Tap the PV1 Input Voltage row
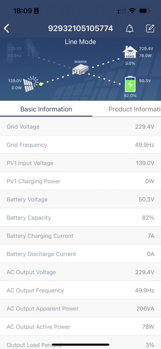The width and height of the screenshot is (161, 349). pos(80,163)
